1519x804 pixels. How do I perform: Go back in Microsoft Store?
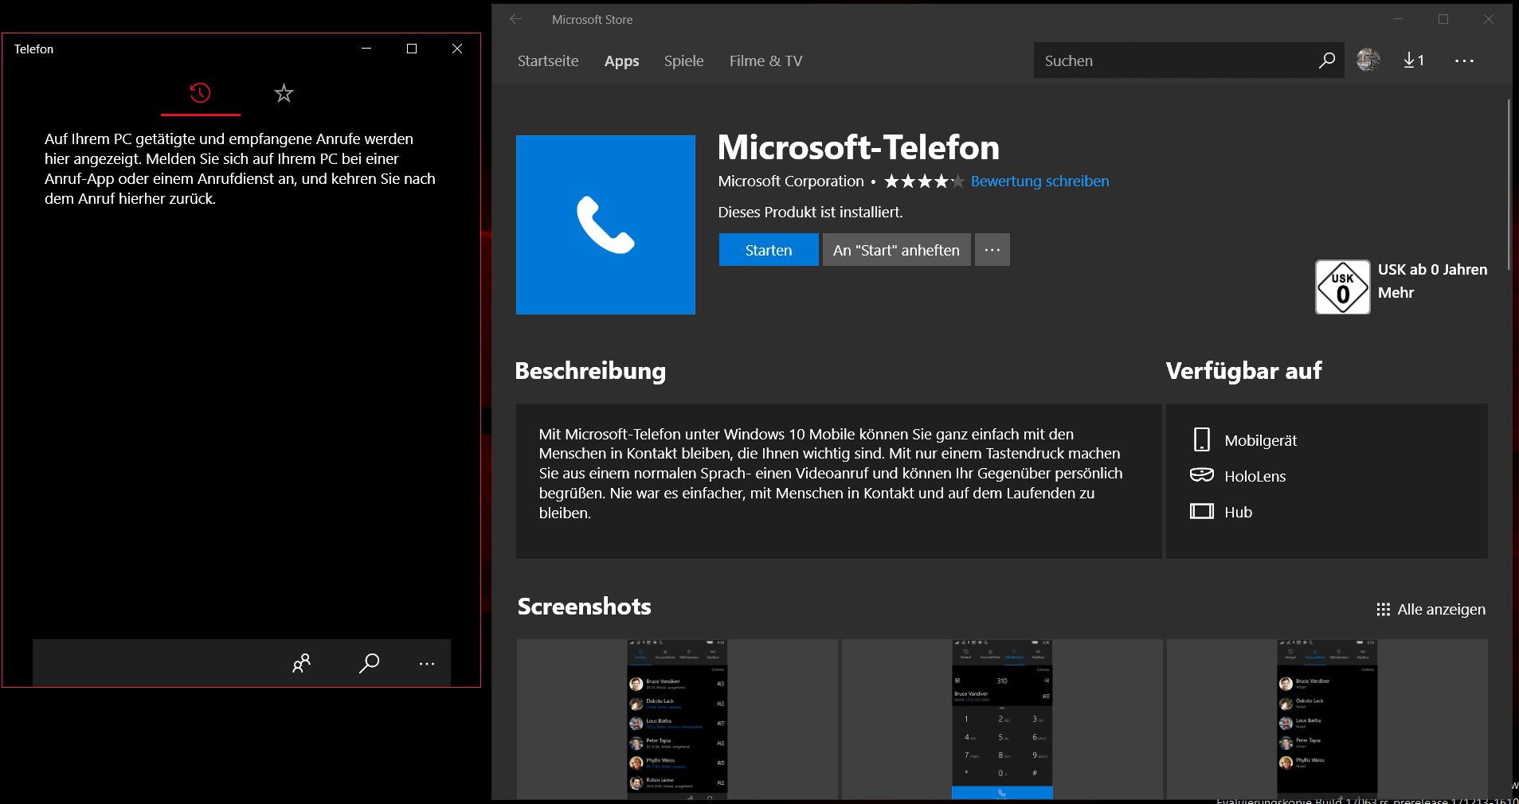pos(516,19)
